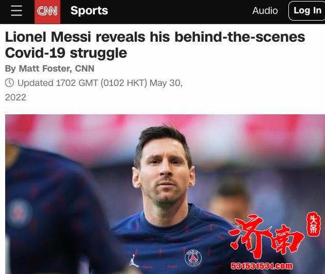Viewport: 325px width, 274px height.
Task: Click the Paris crest on center jersey
Action: 193,258
